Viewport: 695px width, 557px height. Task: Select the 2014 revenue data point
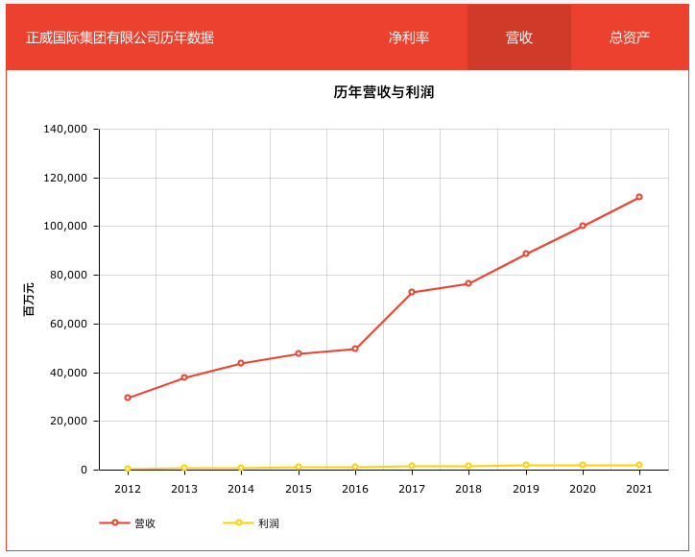(x=241, y=363)
